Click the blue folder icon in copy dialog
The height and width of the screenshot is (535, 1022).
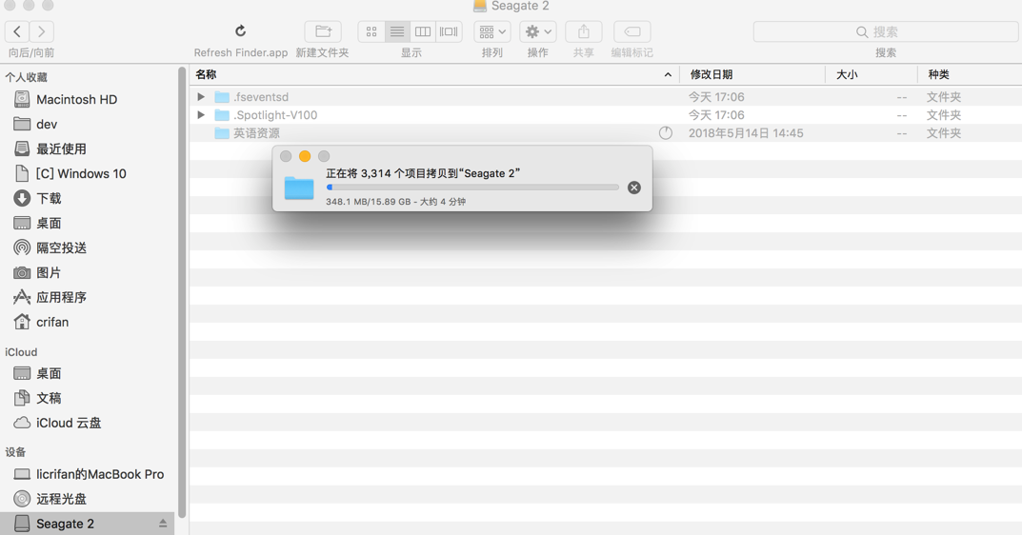click(299, 188)
